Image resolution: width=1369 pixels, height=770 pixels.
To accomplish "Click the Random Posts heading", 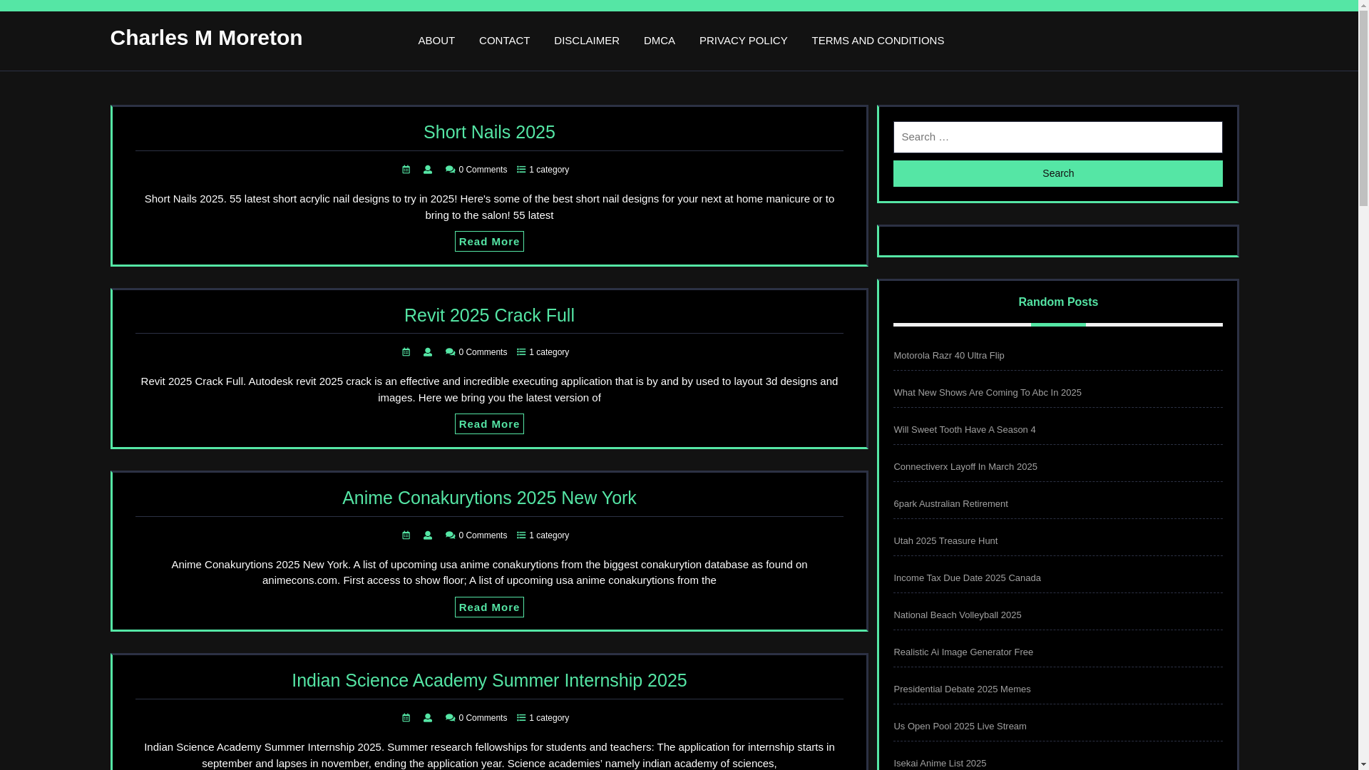I will pyautogui.click(x=1058, y=302).
